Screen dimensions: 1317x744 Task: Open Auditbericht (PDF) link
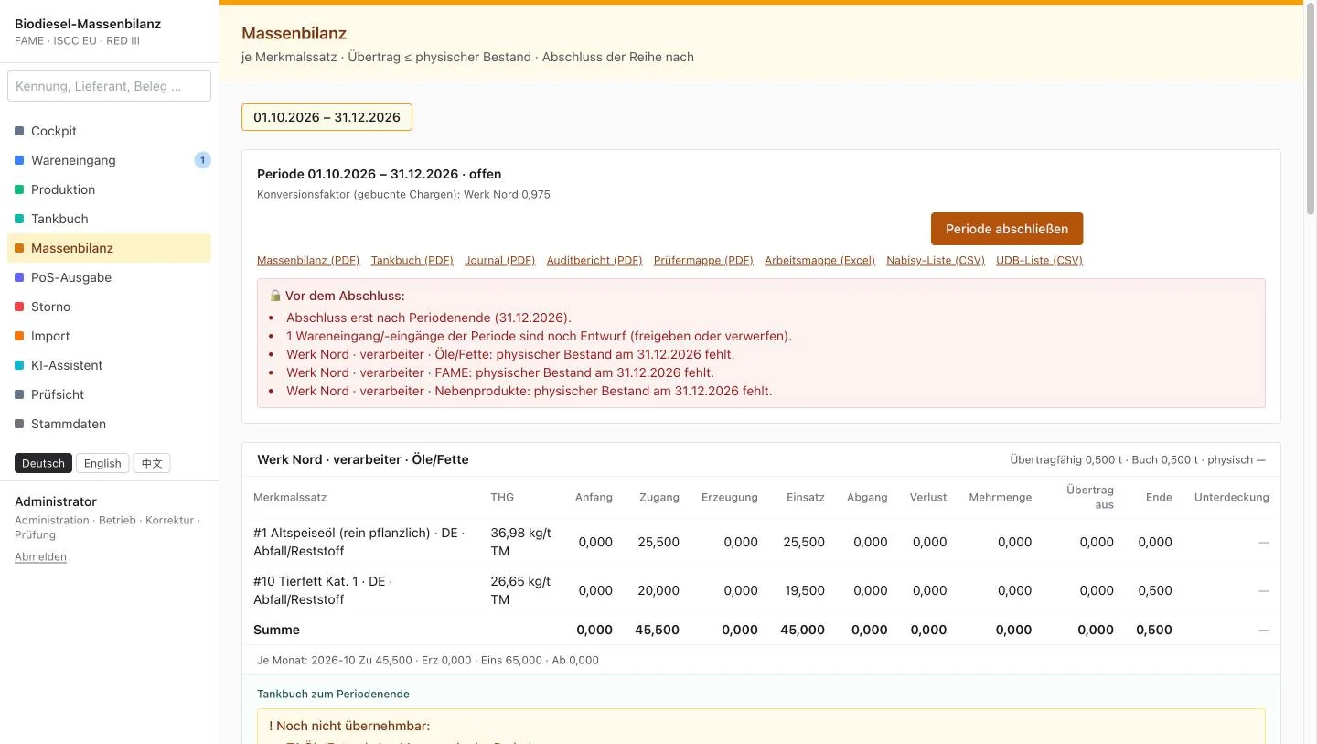click(x=594, y=260)
